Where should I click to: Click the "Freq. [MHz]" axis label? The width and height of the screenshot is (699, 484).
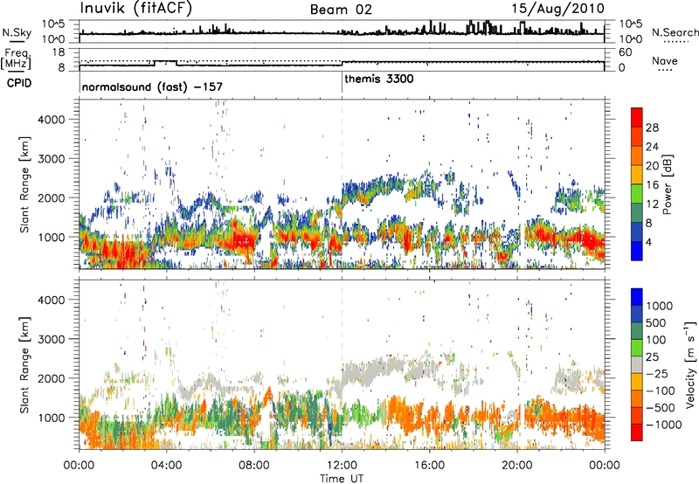point(17,59)
